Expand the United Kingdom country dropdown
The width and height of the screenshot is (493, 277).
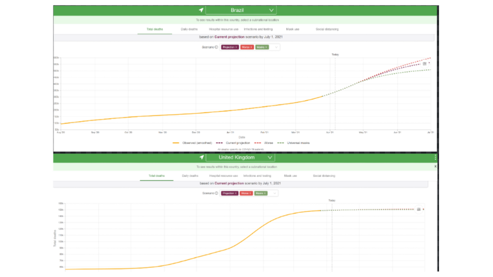(270, 157)
